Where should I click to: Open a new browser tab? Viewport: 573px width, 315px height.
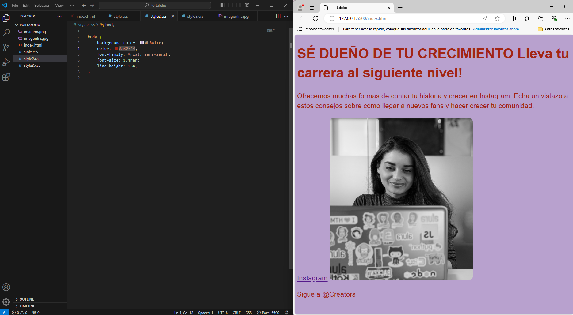point(400,7)
